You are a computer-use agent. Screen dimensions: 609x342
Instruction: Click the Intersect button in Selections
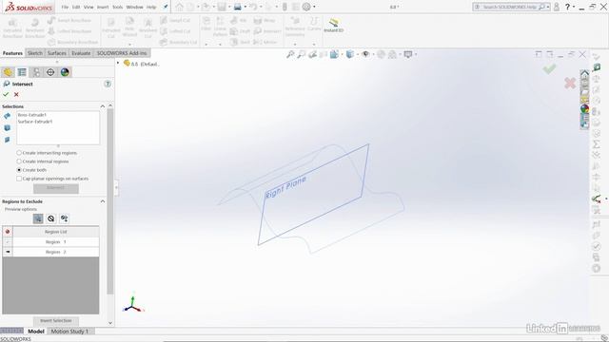tap(56, 188)
